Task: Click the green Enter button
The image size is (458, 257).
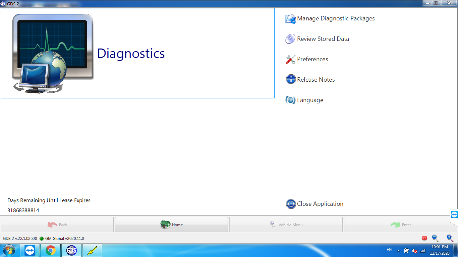Action: 401,225
